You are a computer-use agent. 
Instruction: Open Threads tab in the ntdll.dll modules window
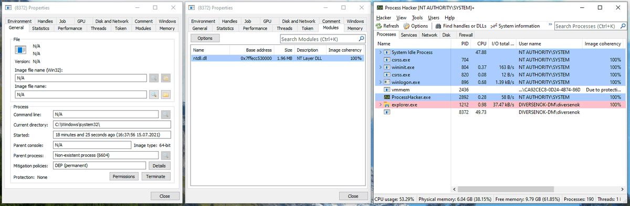(x=285, y=28)
